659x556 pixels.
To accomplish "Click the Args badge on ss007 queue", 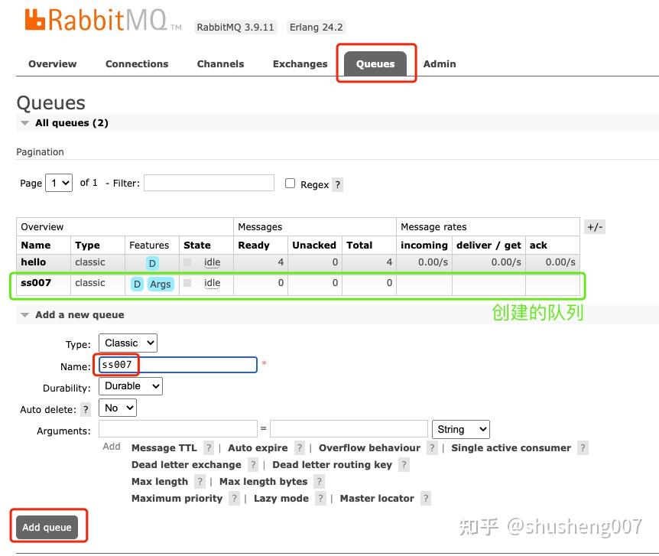I will tap(161, 284).
